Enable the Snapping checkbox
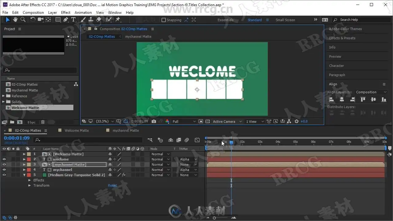 pos(164,20)
